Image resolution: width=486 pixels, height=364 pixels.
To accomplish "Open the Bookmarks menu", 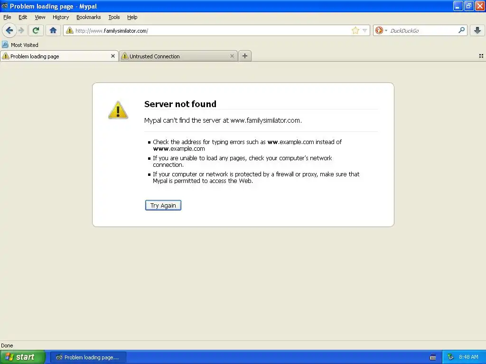I will coord(88,17).
